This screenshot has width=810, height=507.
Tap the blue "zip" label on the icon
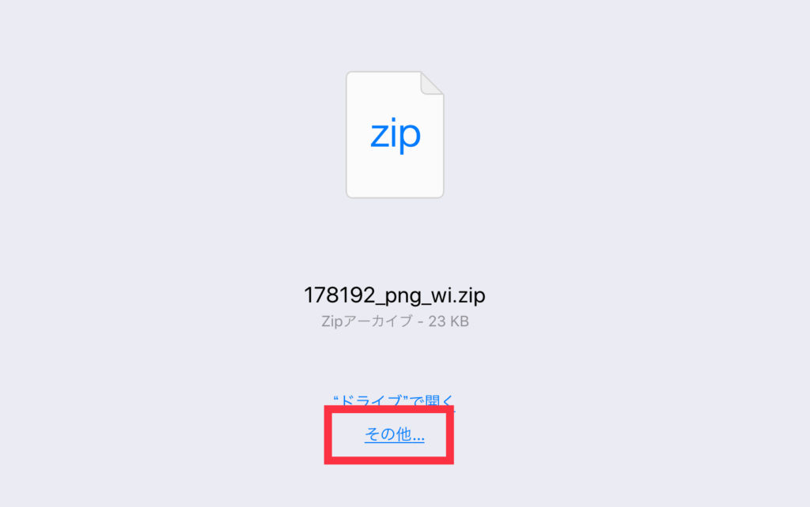(x=396, y=136)
